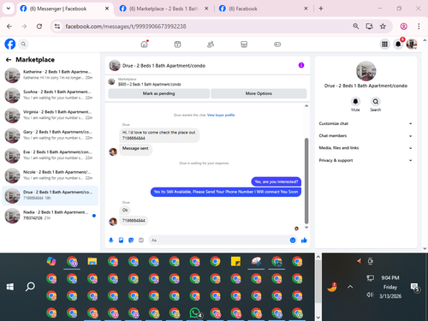This screenshot has width=428, height=321.
Task: Open a new browser tab
Action: [x=321, y=9]
